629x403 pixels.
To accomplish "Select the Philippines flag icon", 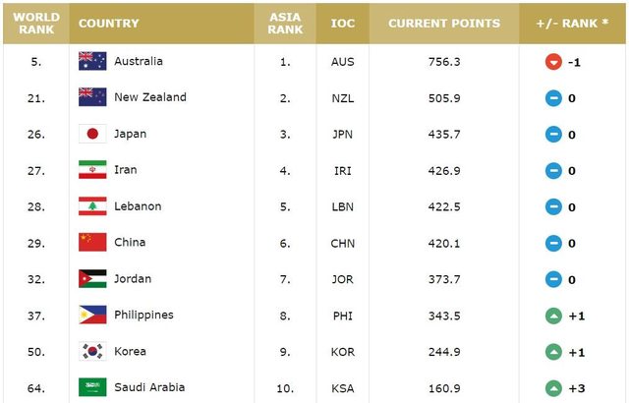I will click(92, 316).
